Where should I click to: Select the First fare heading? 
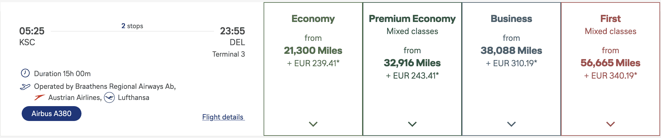[x=611, y=19]
